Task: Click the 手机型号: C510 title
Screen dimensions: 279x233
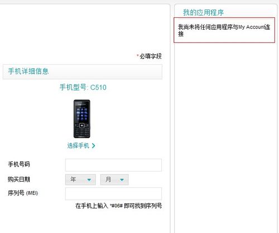Action: pos(83,87)
